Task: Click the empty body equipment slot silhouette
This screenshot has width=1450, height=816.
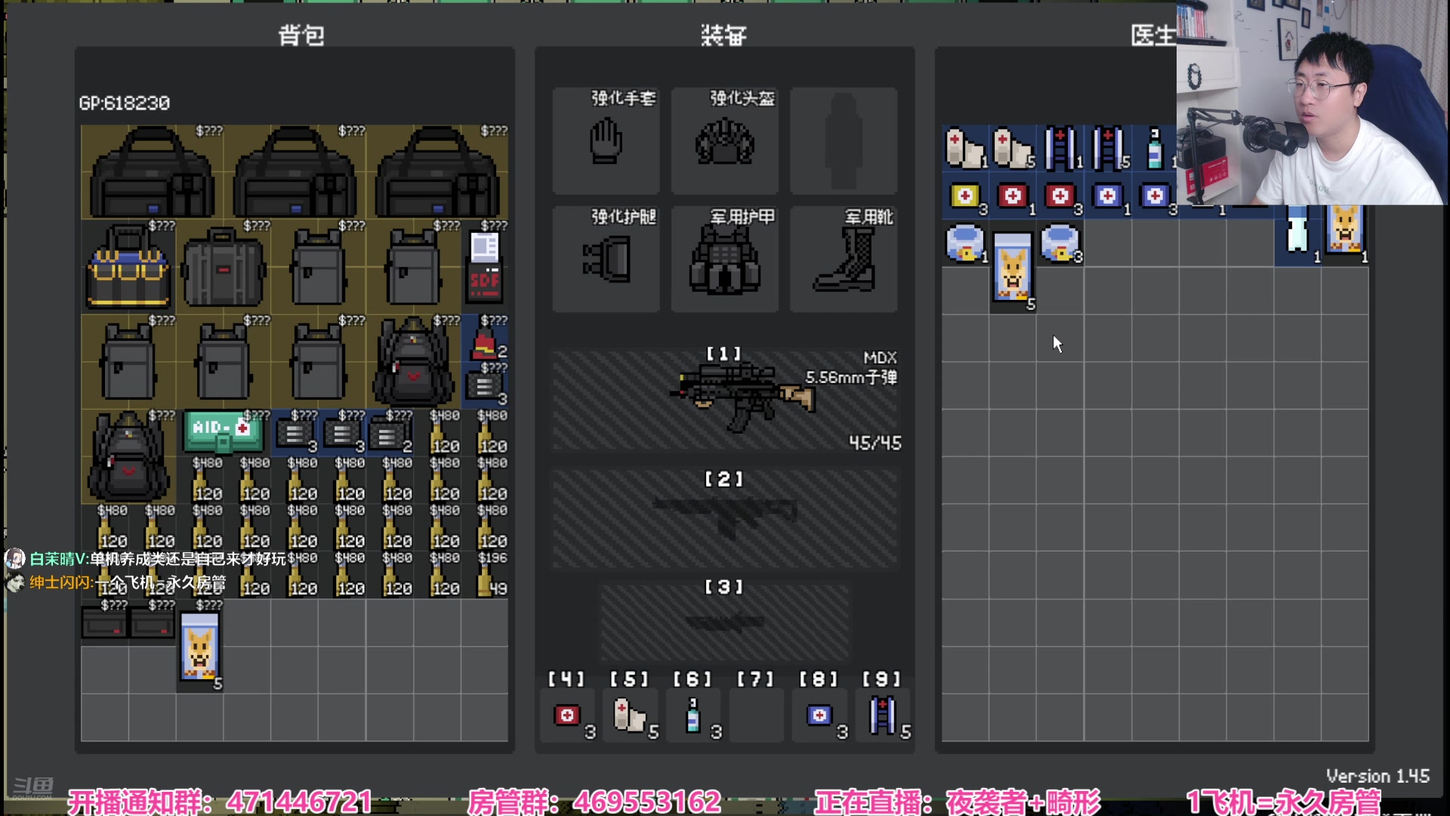Action: (844, 141)
